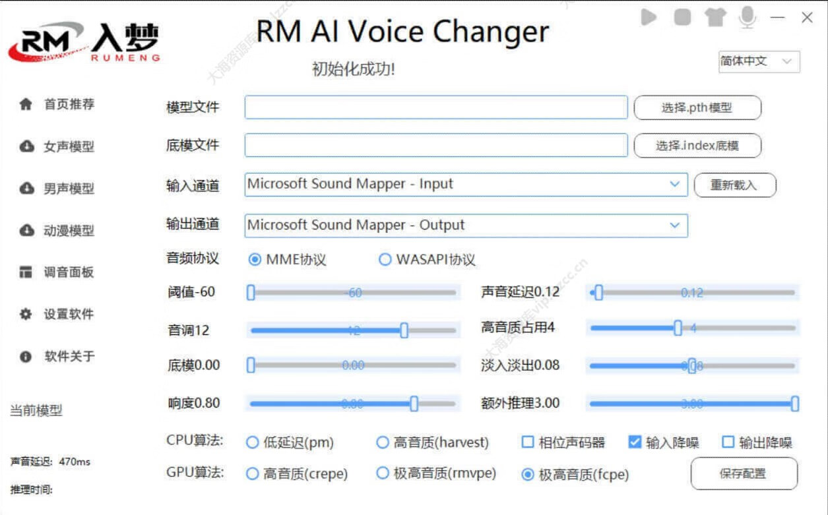This screenshot has height=515, width=828.
Task: Click 选择.pth模型 button
Action: [697, 107]
